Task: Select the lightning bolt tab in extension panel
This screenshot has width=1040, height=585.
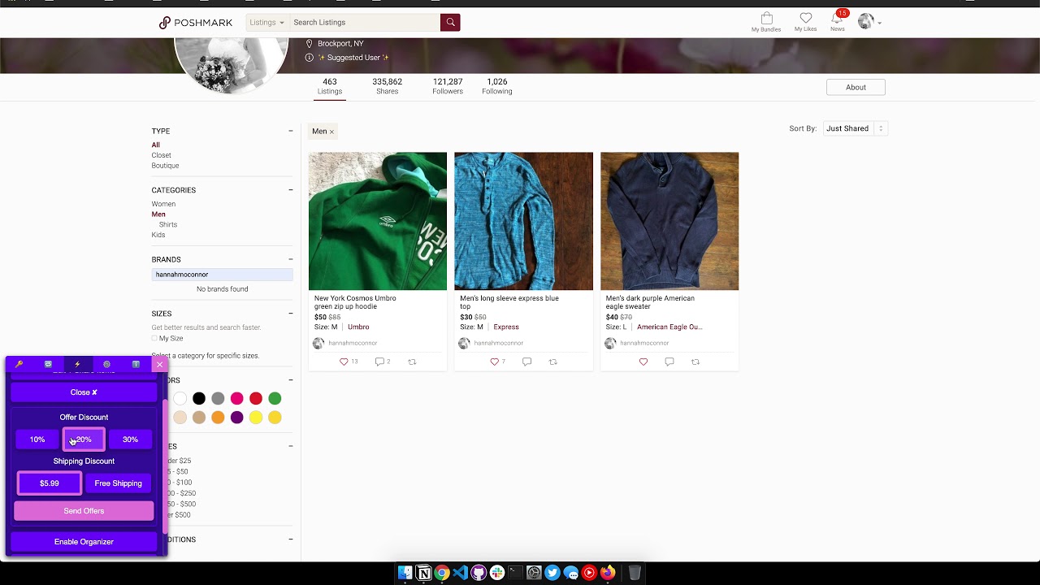Action: tap(77, 365)
